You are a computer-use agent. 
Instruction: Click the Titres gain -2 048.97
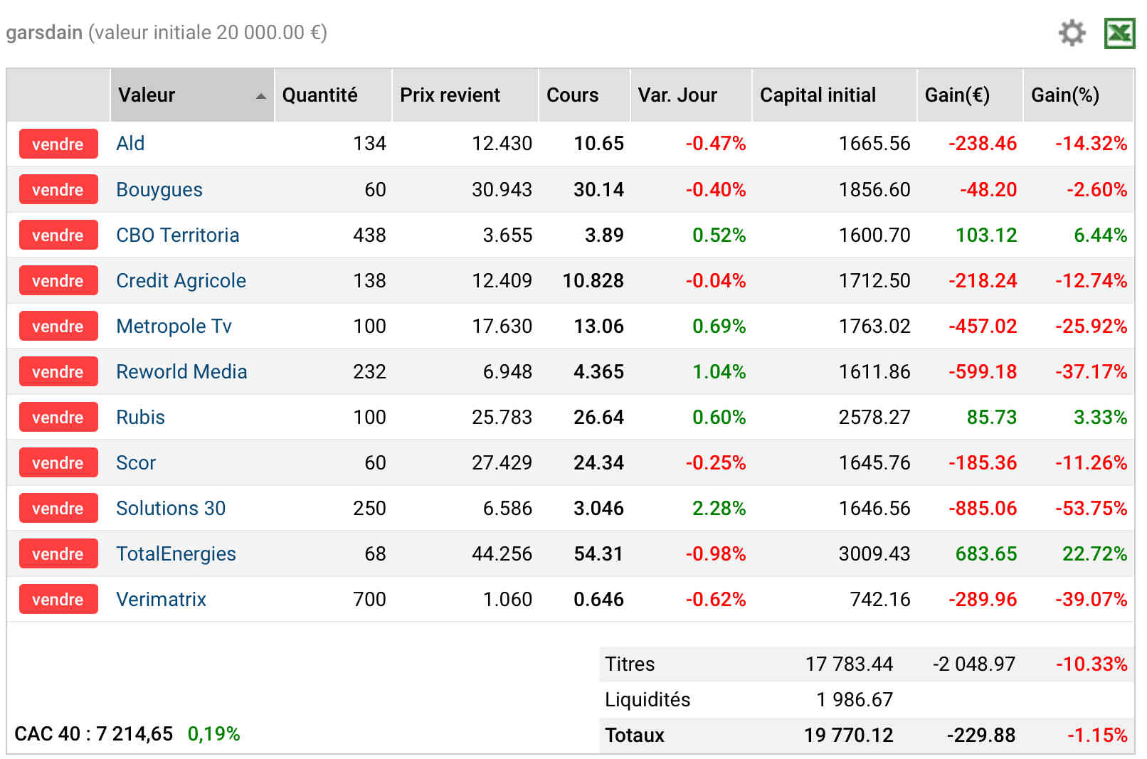(974, 664)
